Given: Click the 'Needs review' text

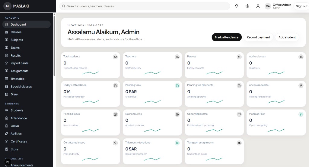Looking at the screenshot, I should pos(71,125).
